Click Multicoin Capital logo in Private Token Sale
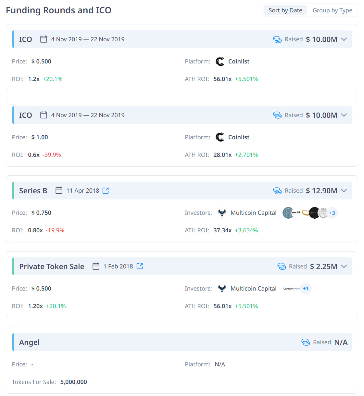The image size is (364, 396). point(222,289)
